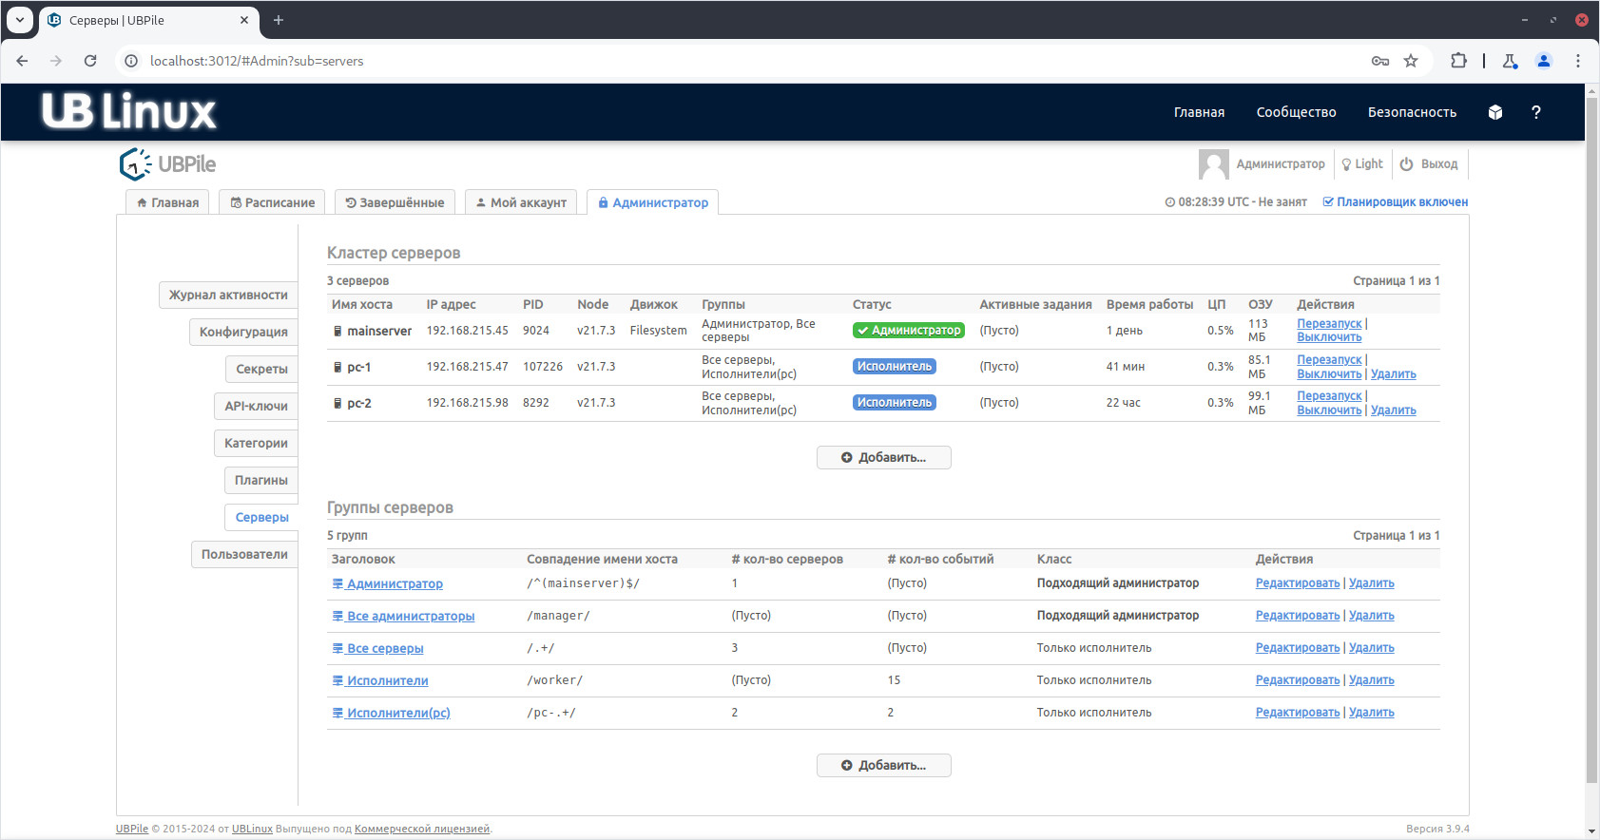The image size is (1600, 840).
Task: Click server icon beside mainserver
Action: (x=337, y=331)
